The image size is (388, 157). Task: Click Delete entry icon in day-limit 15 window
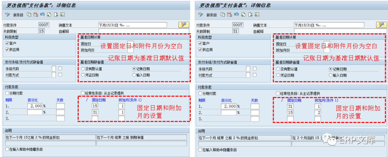36,15
